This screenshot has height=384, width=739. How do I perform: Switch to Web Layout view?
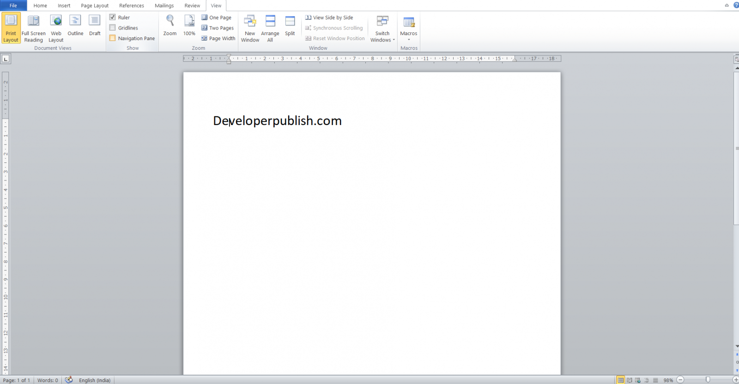click(x=56, y=28)
